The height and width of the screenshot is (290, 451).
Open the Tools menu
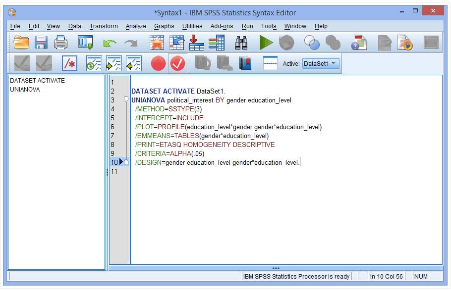point(269,26)
